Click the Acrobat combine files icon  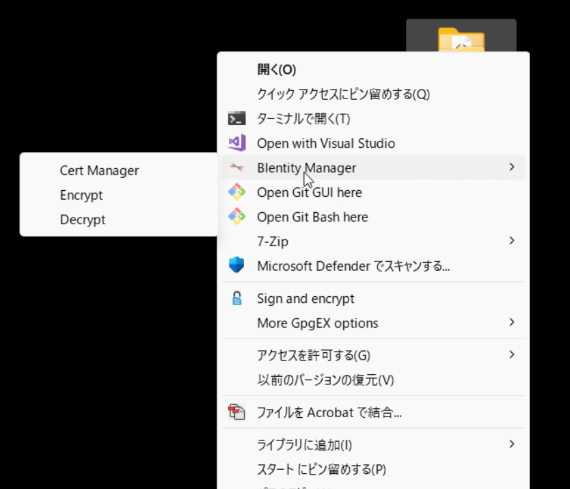pyautogui.click(x=236, y=412)
